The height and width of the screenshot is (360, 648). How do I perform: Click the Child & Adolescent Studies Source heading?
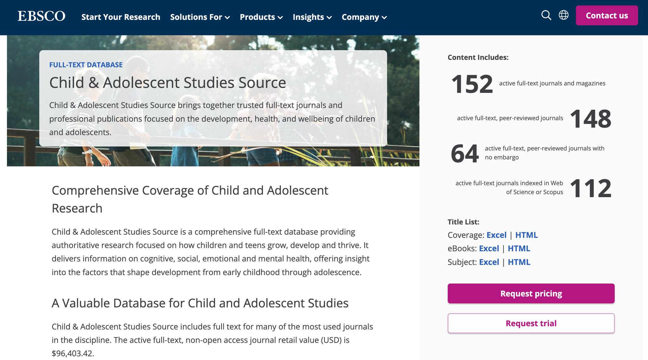pyautogui.click(x=168, y=82)
